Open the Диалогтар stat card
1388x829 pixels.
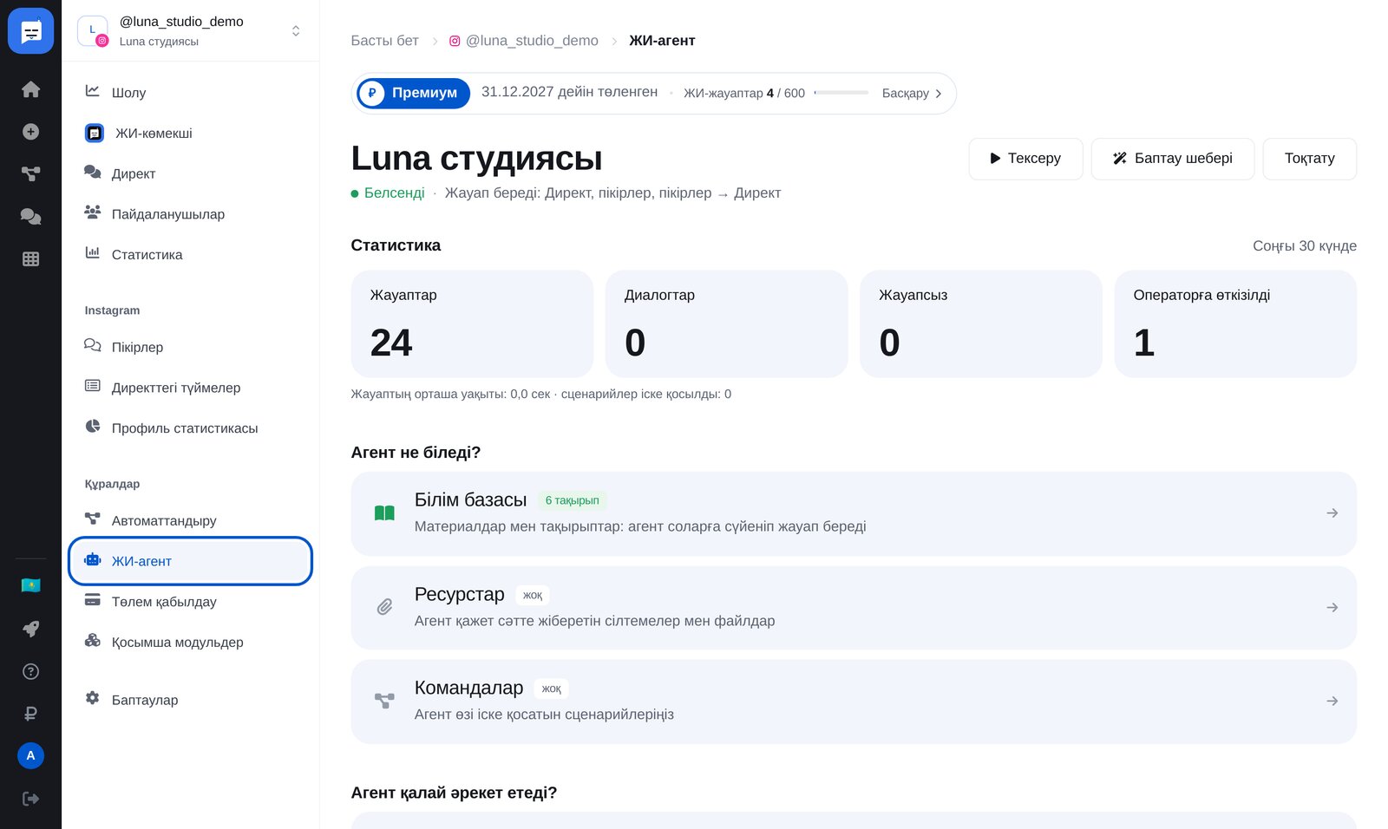(x=726, y=323)
